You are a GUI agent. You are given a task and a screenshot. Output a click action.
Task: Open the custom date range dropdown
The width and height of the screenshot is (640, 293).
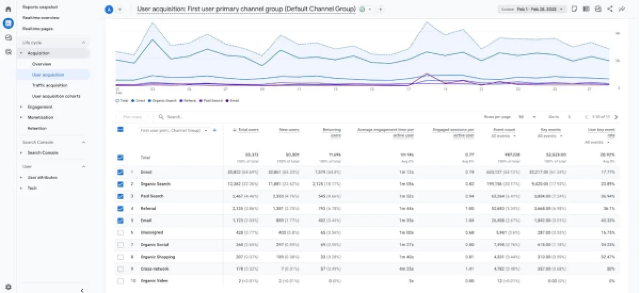pyautogui.click(x=532, y=9)
